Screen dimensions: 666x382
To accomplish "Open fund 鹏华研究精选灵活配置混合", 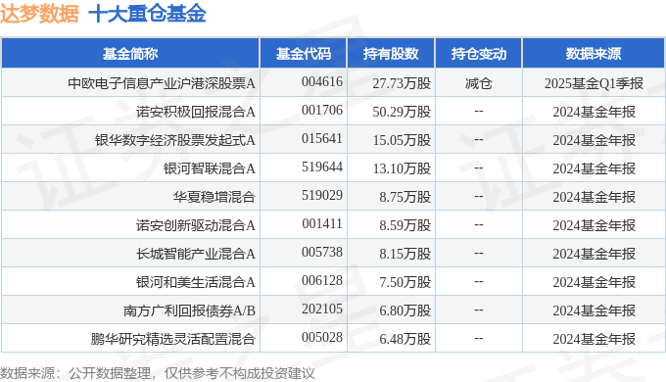I will tap(172, 339).
